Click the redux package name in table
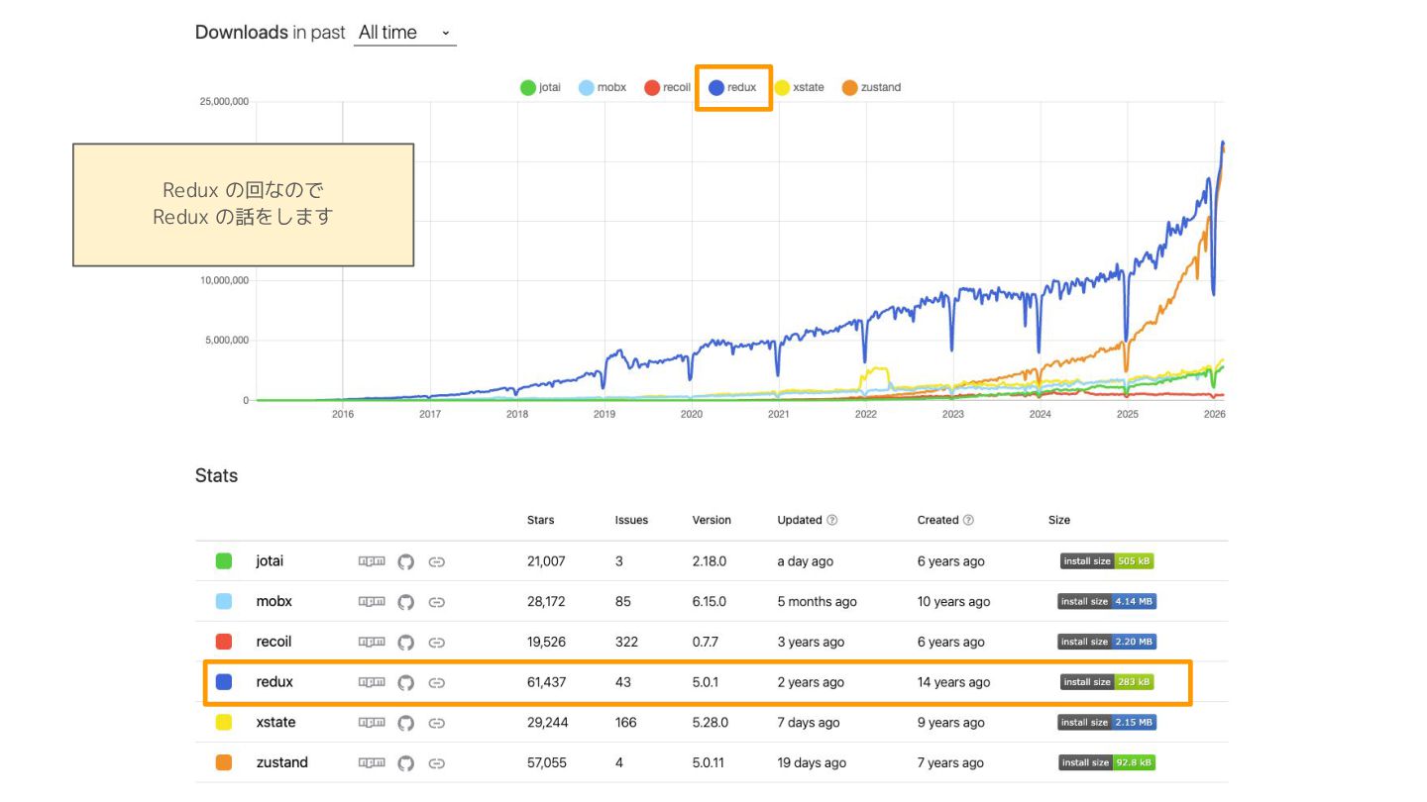The width and height of the screenshot is (1427, 802). point(274,682)
